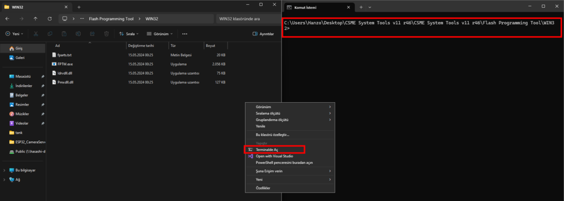Image resolution: width=564 pixels, height=201 pixels.
Task: Go up one folder level
Action: pyautogui.click(x=35, y=18)
